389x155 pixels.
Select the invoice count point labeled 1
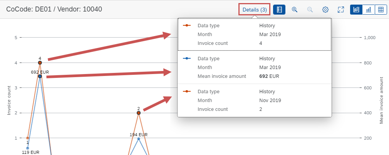27,138
